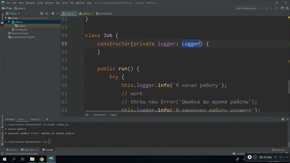Click the #7 tsc breadcrumb in navigation bar

(7, 8)
